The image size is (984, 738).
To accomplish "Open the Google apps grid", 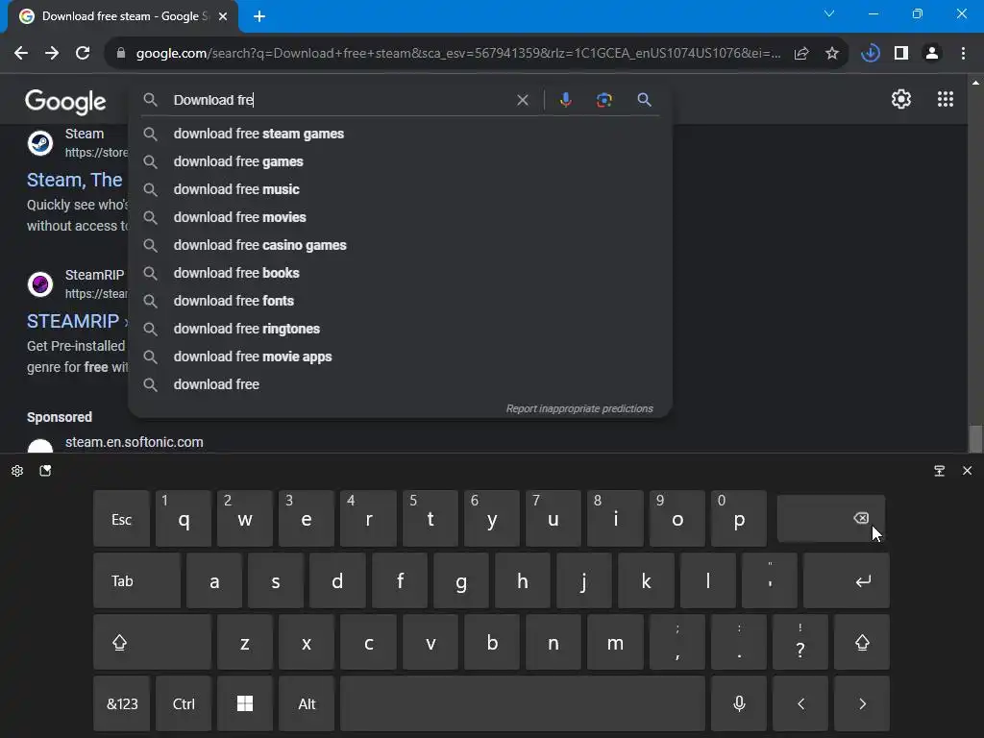I will (946, 99).
